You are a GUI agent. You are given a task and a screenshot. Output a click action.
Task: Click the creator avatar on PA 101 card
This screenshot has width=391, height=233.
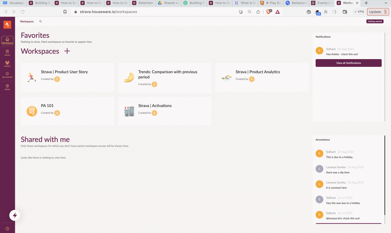click(x=57, y=113)
